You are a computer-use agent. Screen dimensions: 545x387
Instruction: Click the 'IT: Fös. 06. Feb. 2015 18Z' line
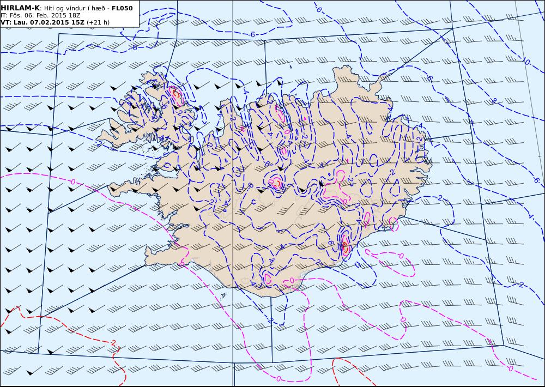[x=40, y=15]
